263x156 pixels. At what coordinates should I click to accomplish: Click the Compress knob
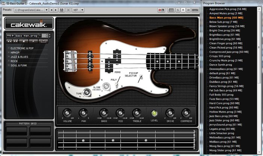click(x=186, y=113)
